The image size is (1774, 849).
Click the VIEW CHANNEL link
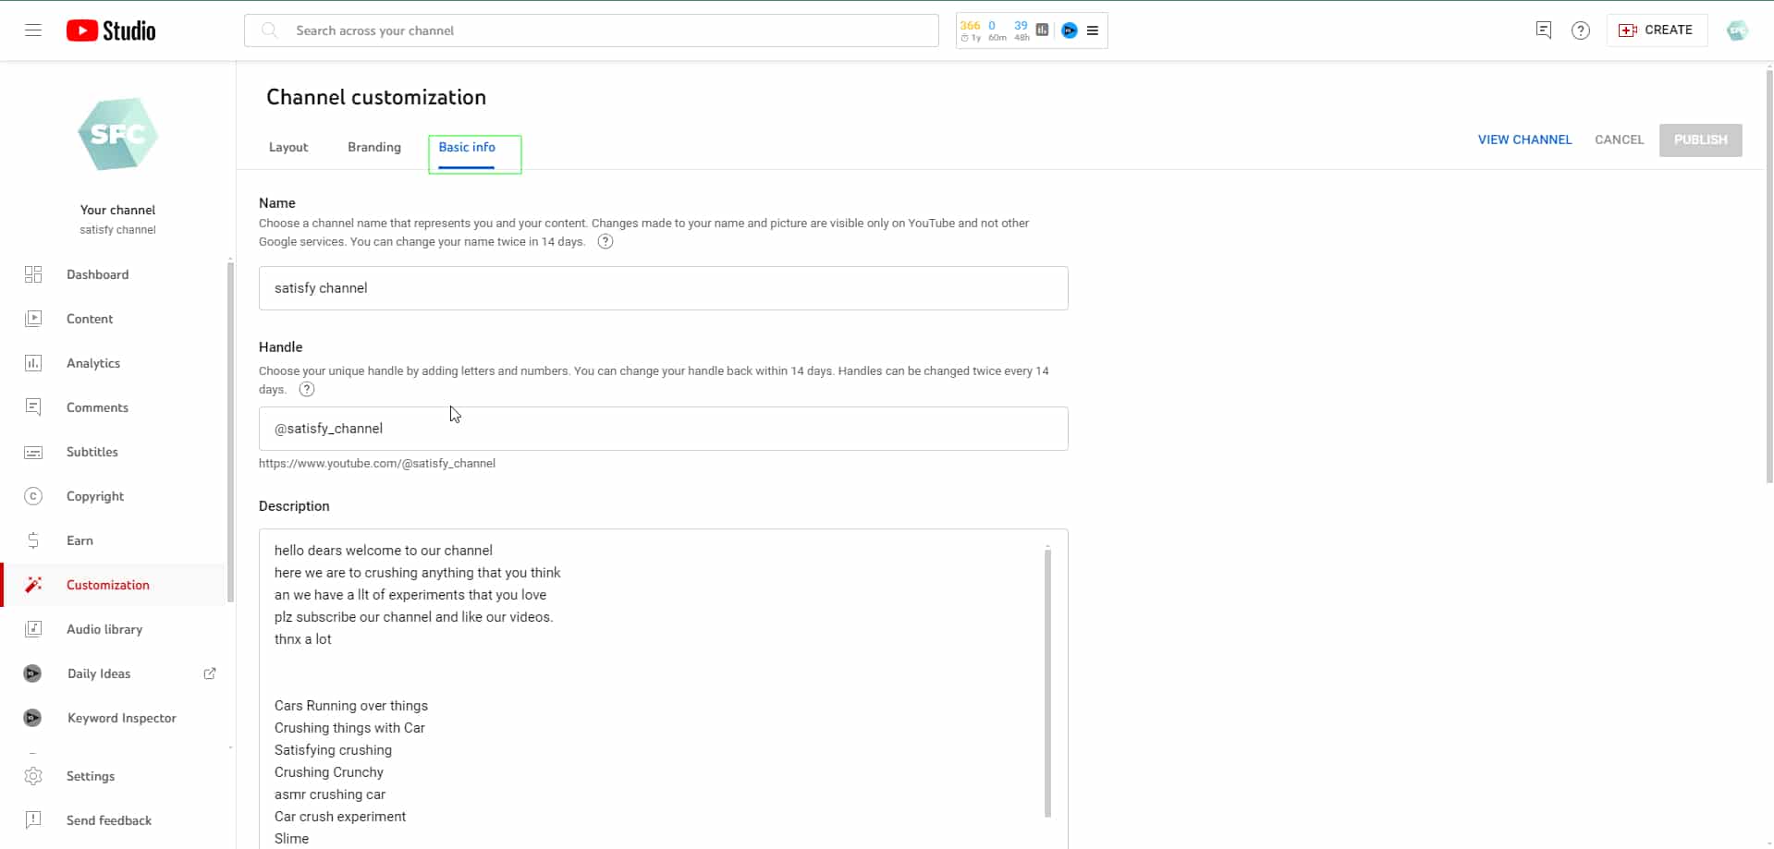[1524, 139]
